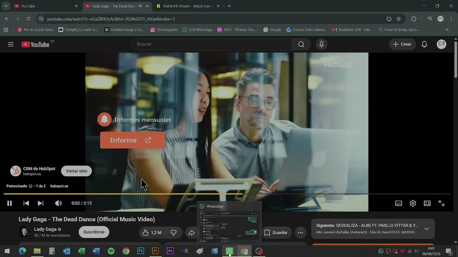Seek using the video progress bar
This screenshot has height=257, width=458.
(226, 194)
